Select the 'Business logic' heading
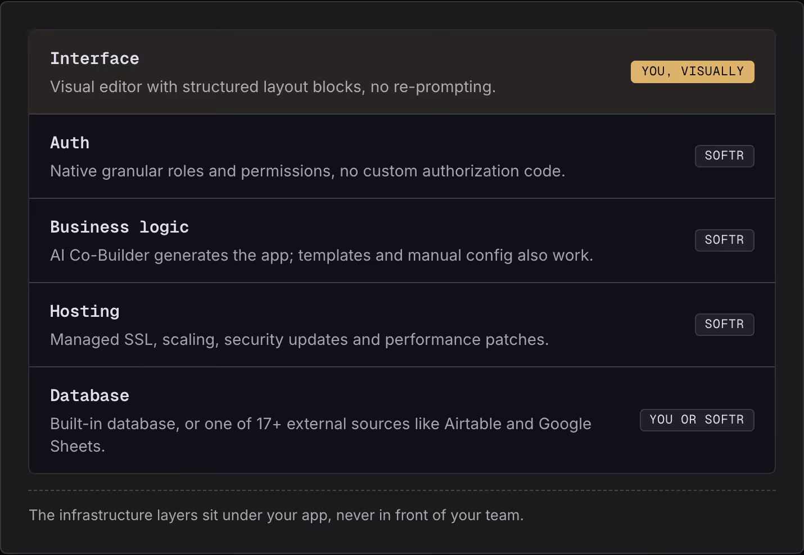 (119, 227)
